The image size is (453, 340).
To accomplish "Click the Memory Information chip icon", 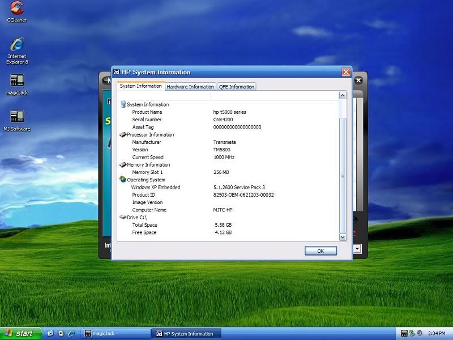I will click(x=123, y=165).
